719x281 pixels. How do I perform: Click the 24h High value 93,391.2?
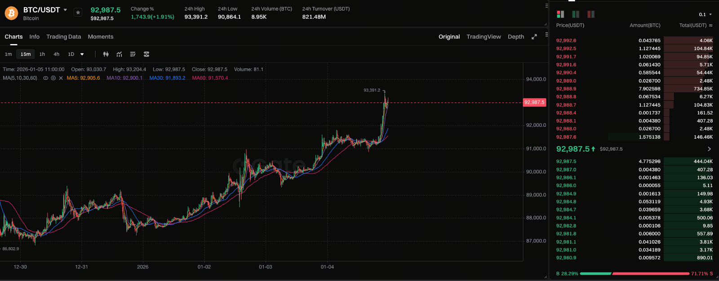[196, 17]
